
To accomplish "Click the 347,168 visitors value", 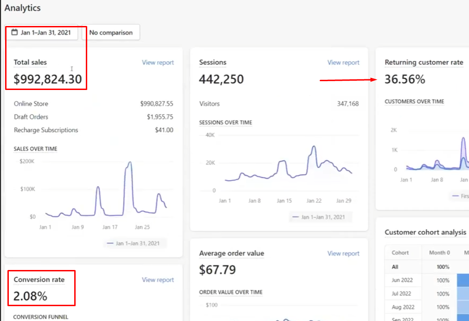I will (347, 104).
